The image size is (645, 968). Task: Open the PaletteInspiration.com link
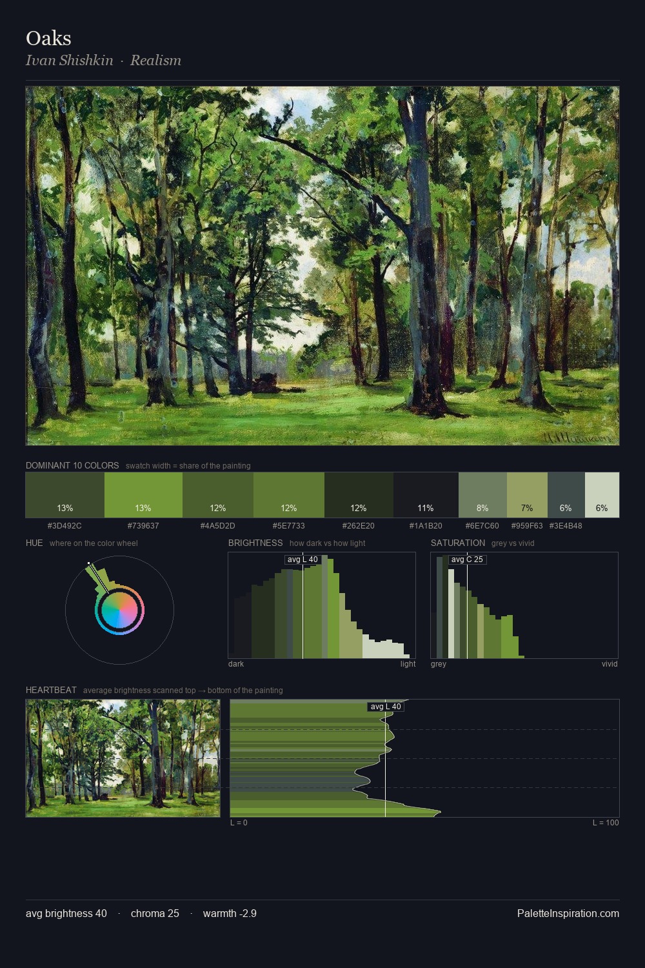coord(568,913)
